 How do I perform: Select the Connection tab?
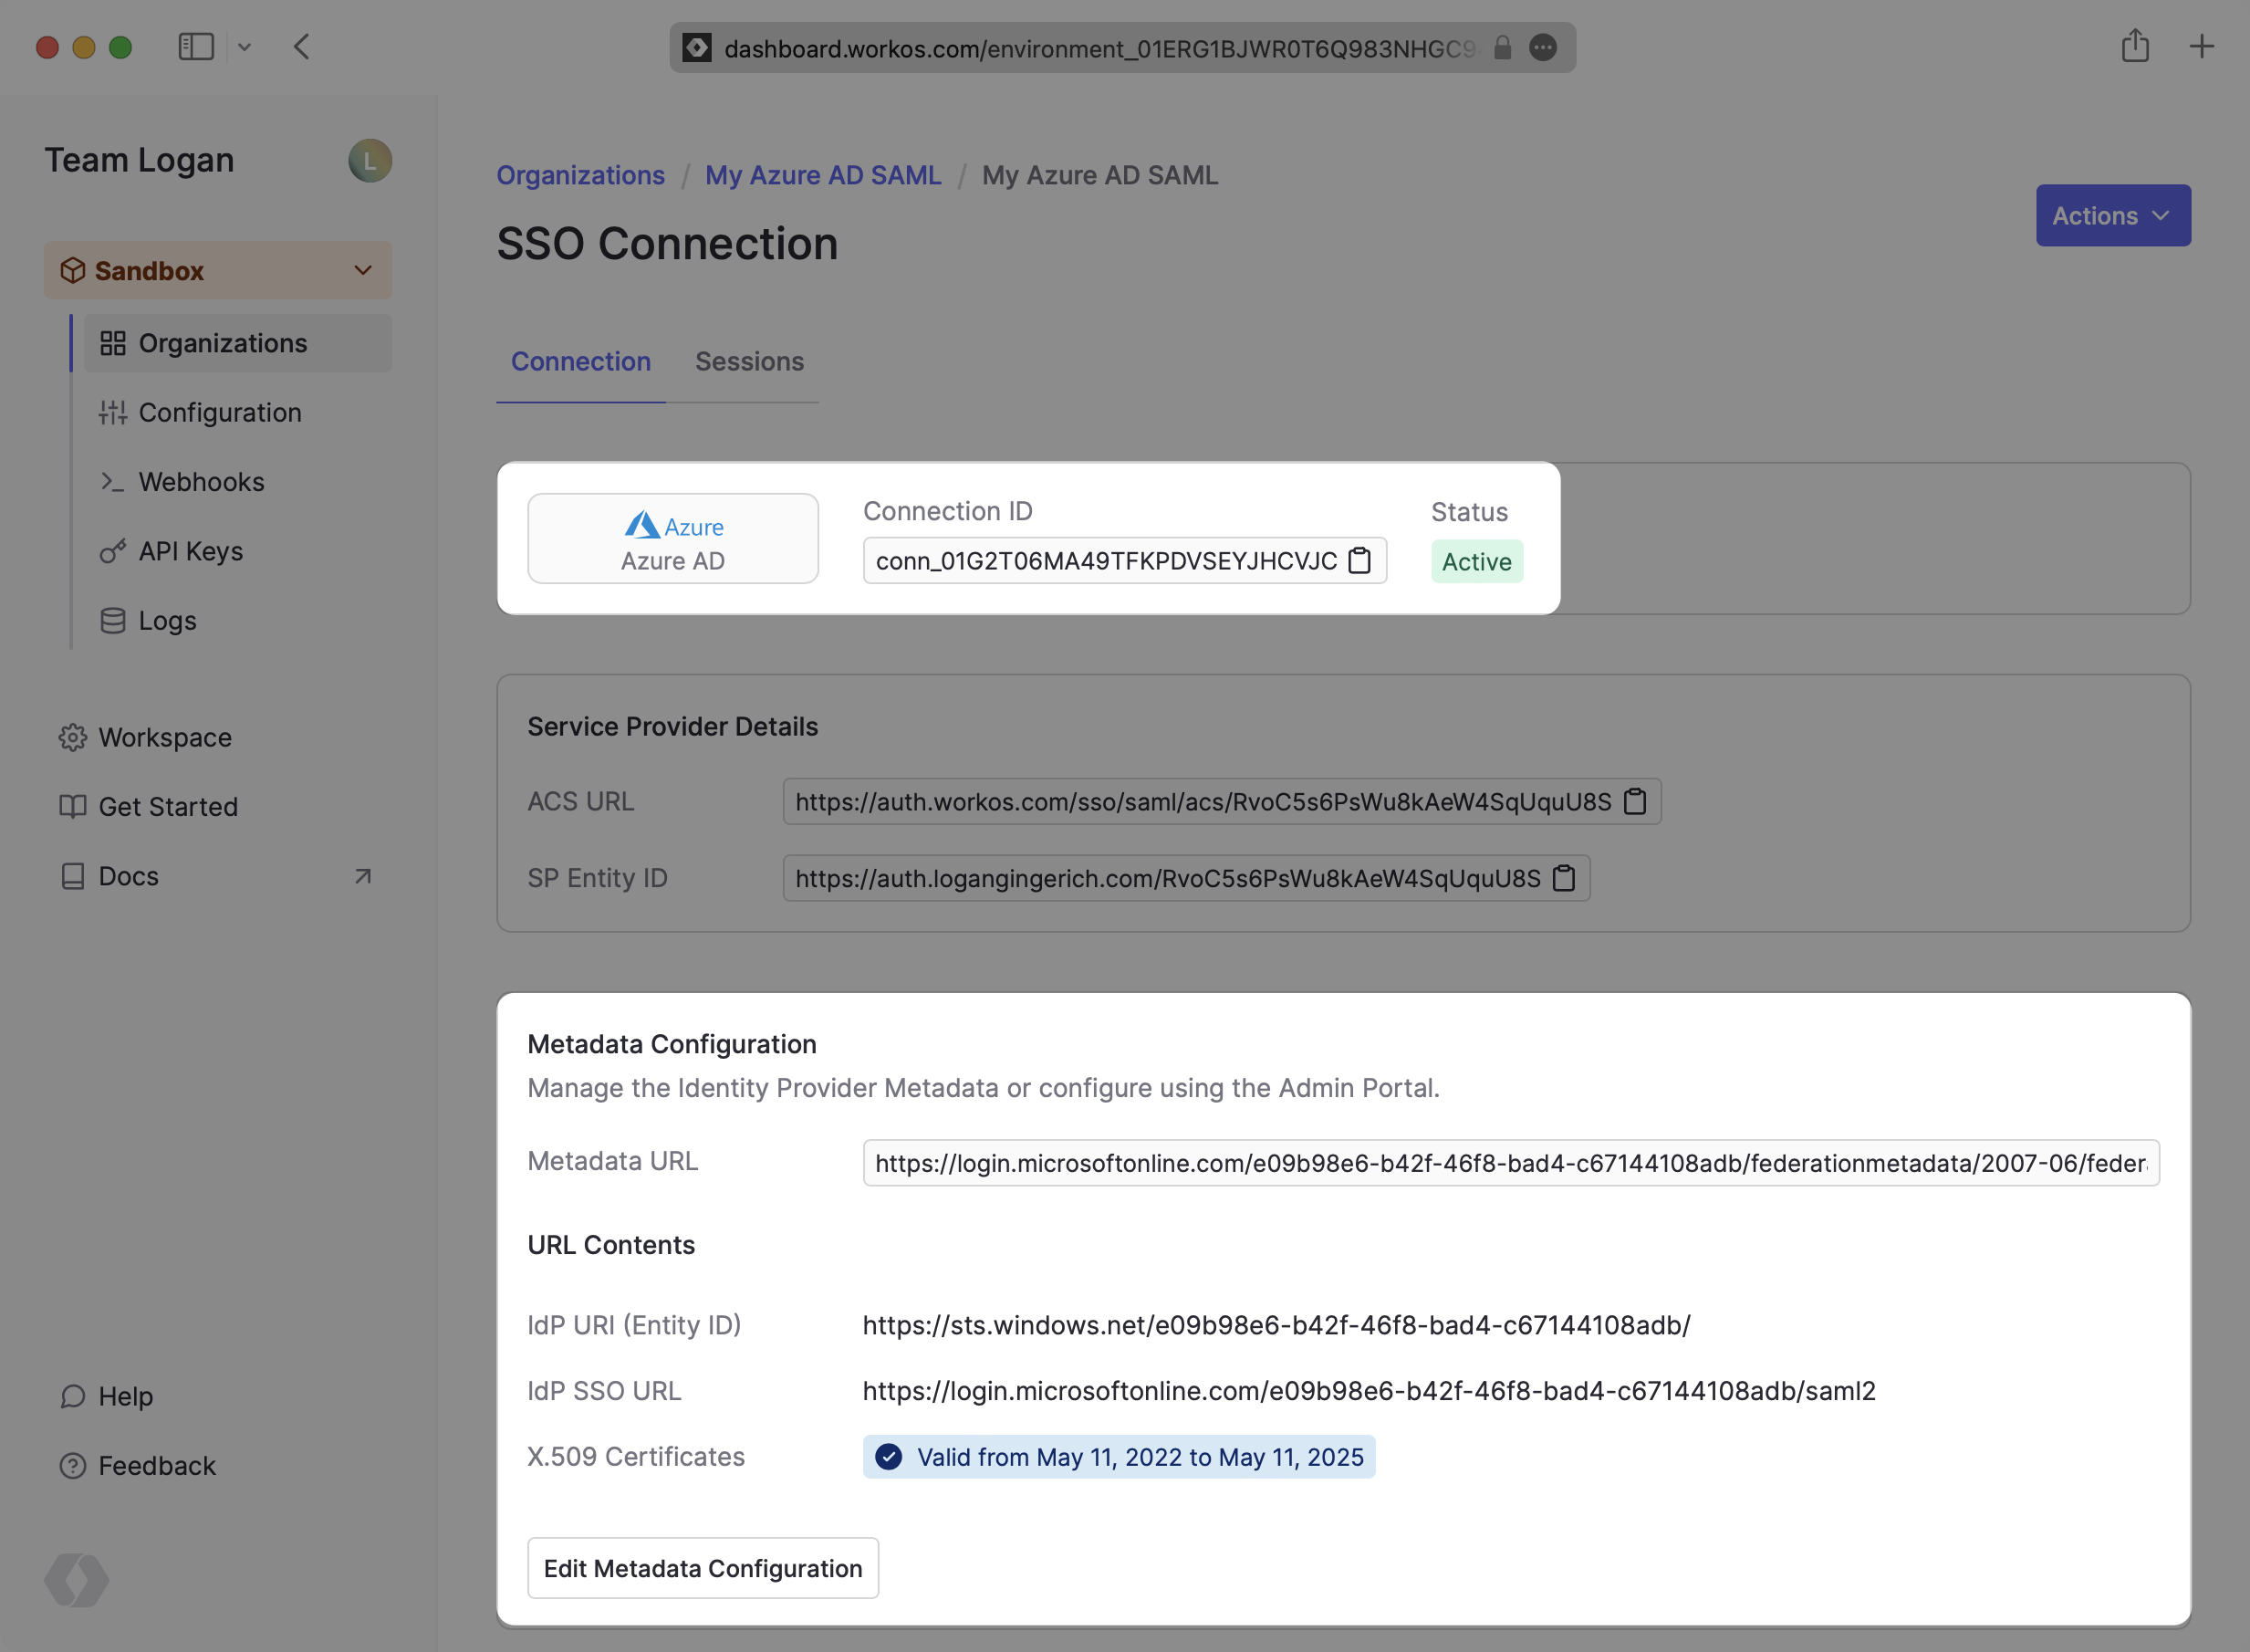point(580,362)
